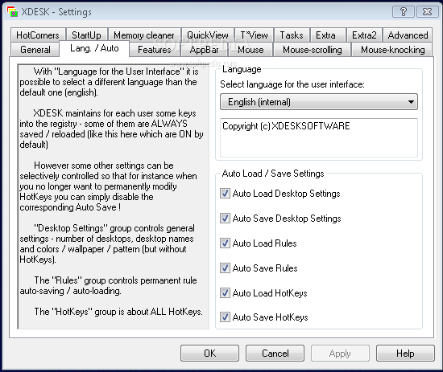This screenshot has height=372, width=443.
Task: Click the 'Select language for the user interface:' label
Action: click(x=292, y=84)
